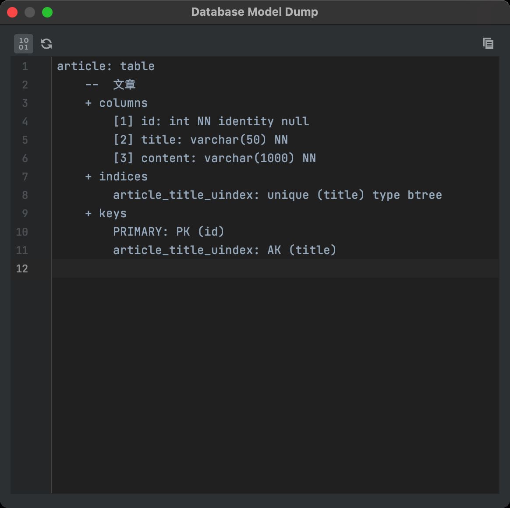Click the plus sign before columns
This screenshot has width=510, height=508.
coord(89,103)
